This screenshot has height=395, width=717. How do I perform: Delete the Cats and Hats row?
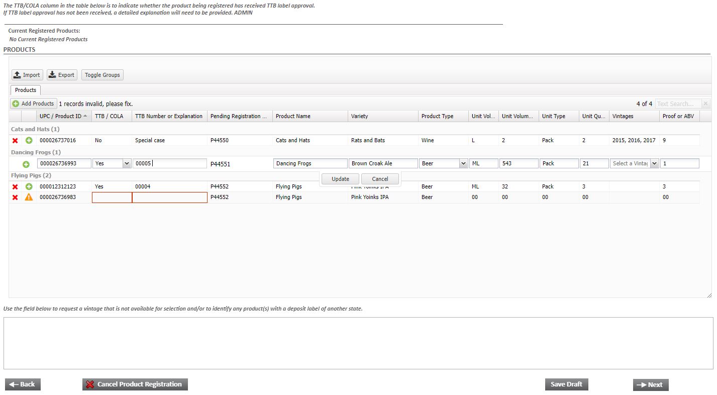tap(15, 141)
